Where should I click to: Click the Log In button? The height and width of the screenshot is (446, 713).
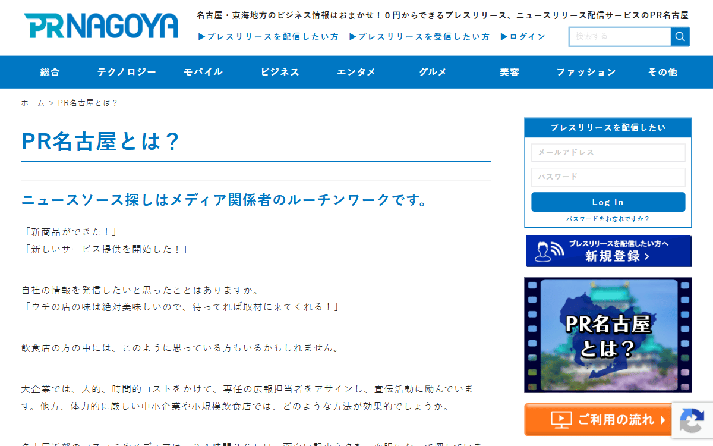coord(608,202)
